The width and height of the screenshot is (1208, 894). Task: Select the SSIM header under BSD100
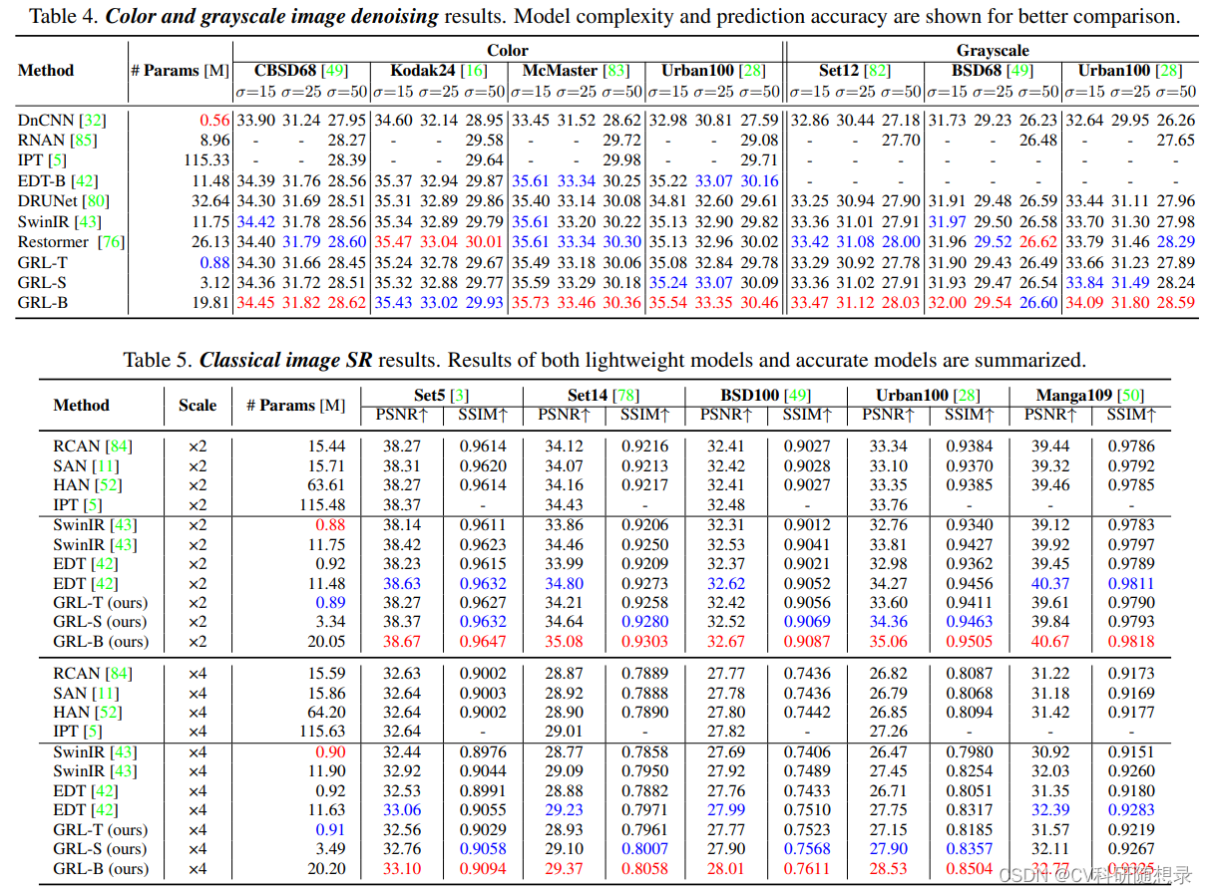[x=809, y=417]
